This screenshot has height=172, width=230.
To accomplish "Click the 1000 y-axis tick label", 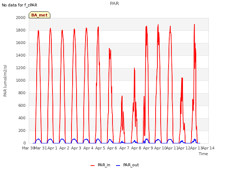I will pyautogui.click(x=21, y=80).
